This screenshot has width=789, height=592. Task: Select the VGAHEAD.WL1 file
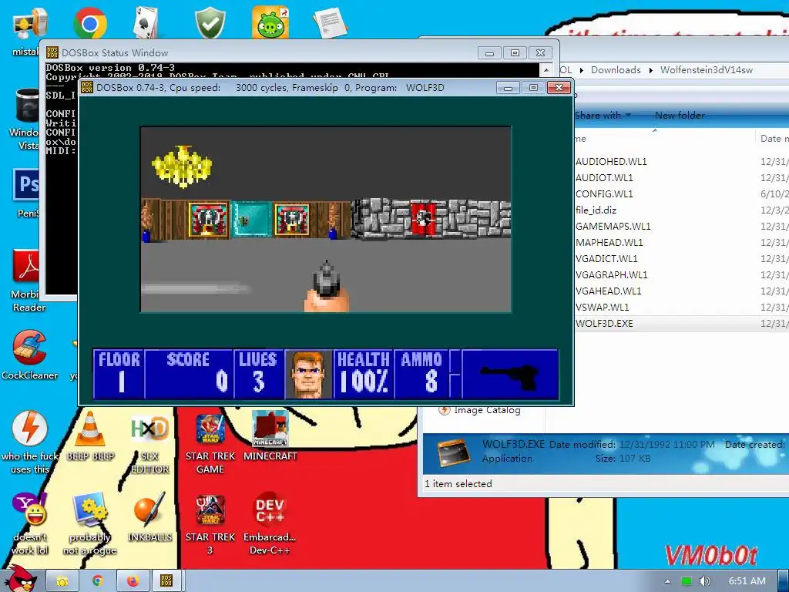pos(609,291)
